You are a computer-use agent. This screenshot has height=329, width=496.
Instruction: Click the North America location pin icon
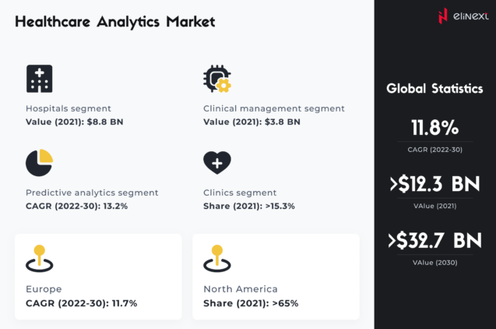[x=216, y=258]
